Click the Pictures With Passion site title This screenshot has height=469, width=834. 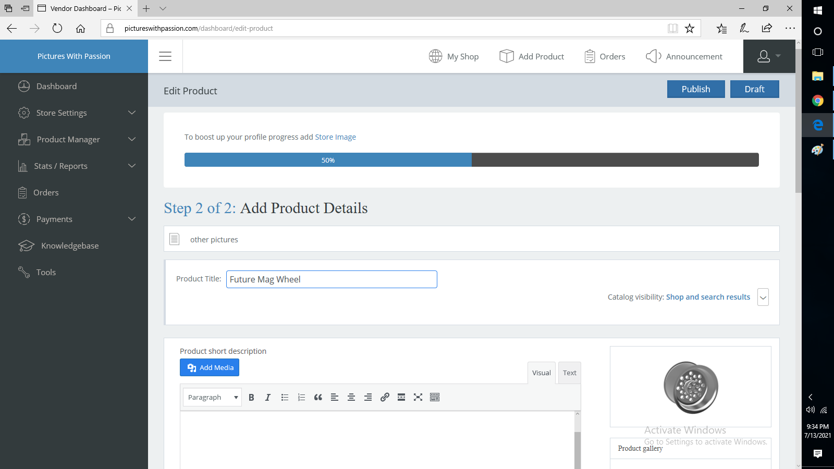coord(74,56)
